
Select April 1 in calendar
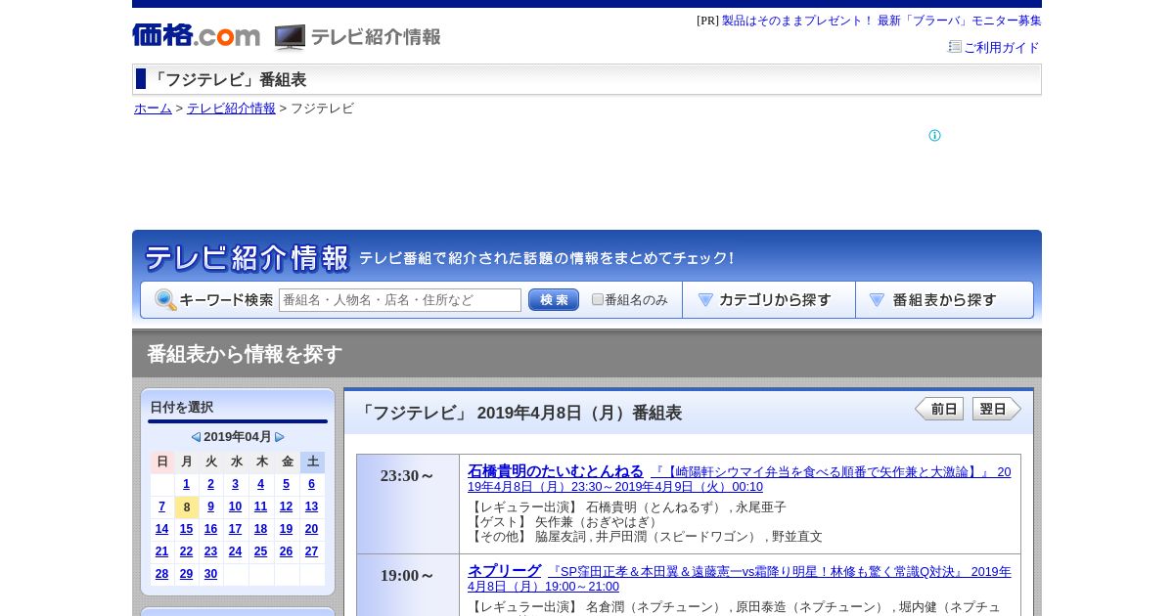coord(187,484)
